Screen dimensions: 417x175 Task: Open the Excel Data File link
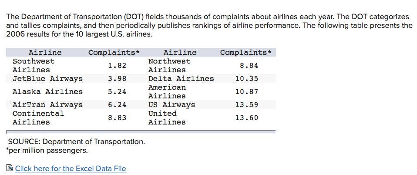[71, 168]
